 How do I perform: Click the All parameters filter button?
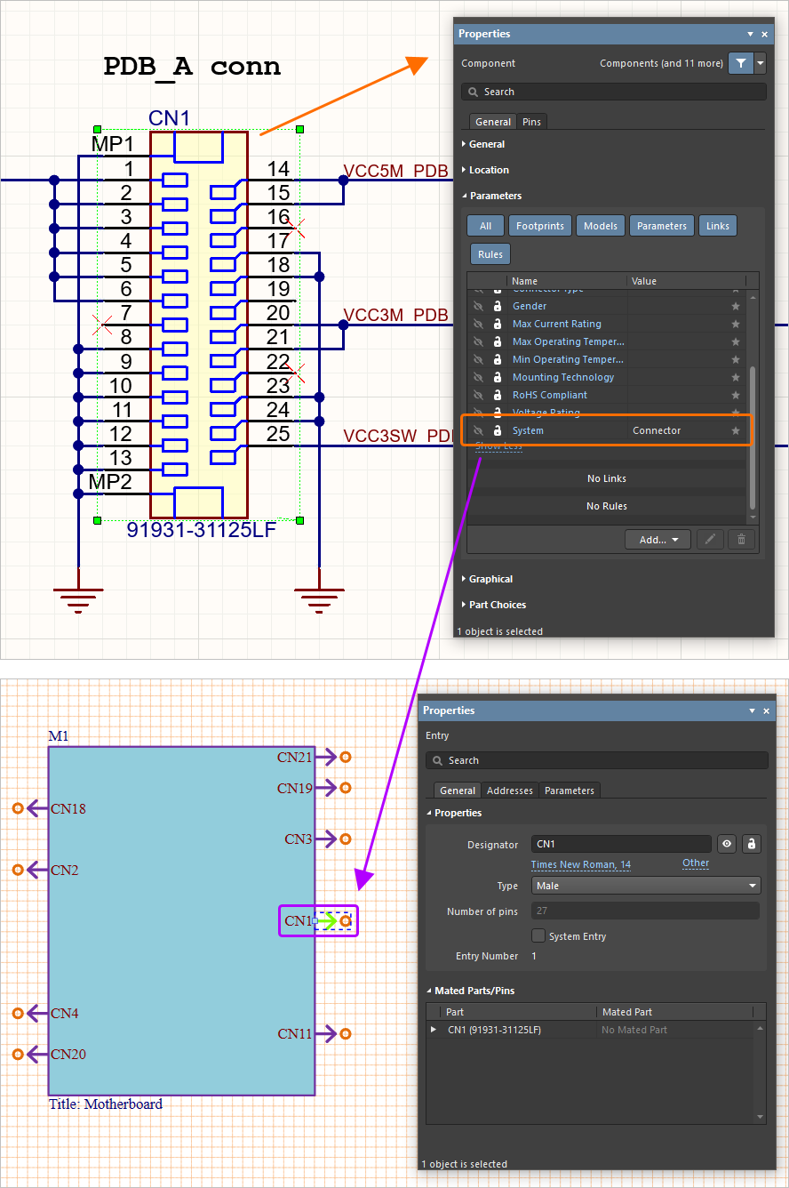coord(485,226)
